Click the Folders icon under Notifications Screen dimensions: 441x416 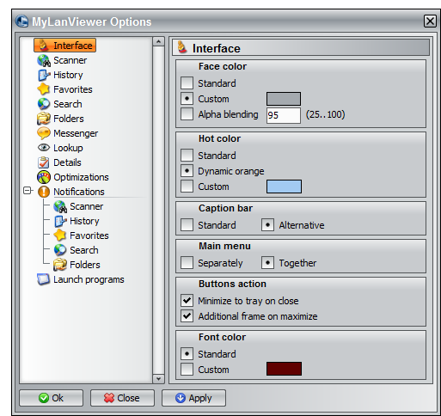pos(60,265)
